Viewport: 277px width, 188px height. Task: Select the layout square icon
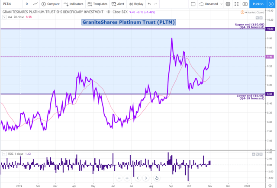(193, 4)
